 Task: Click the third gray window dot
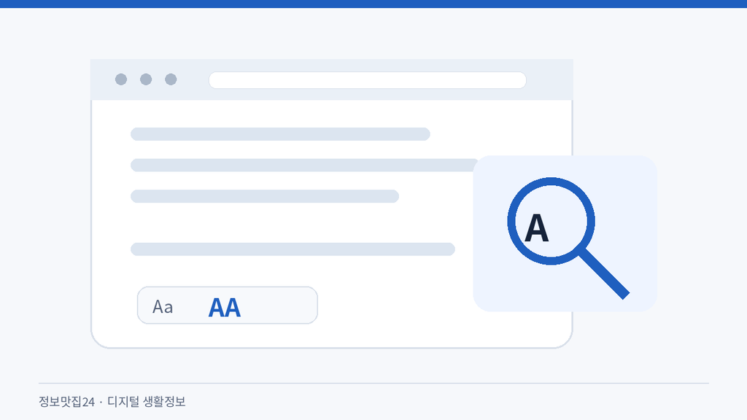tap(171, 79)
